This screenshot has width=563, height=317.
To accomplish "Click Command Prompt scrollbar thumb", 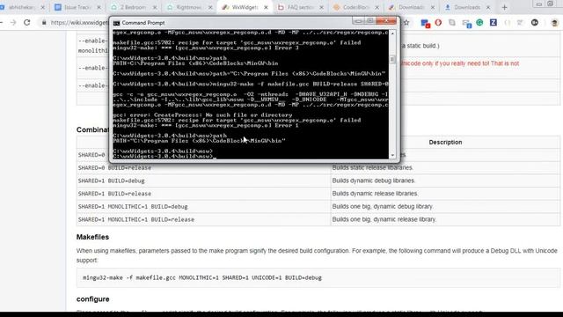I will 392,59.
